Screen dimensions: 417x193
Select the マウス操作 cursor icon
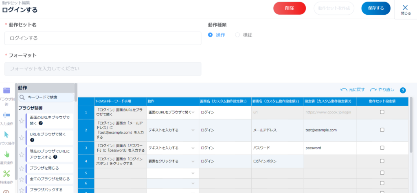(x=7, y=135)
